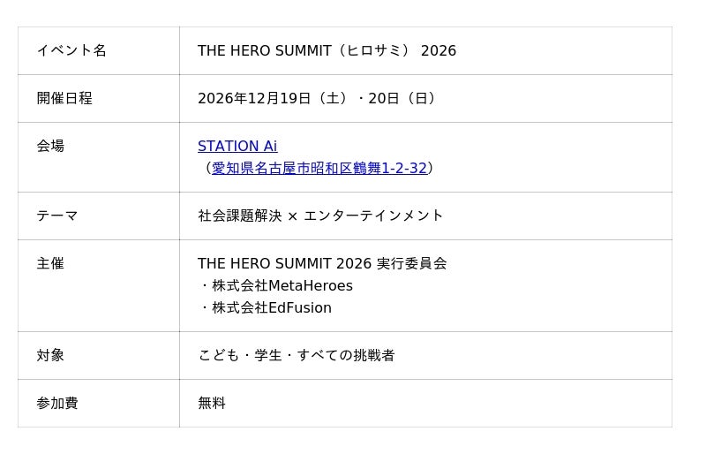Click the 会場 label cell
This screenshot has height=454, width=706.
(x=50, y=147)
